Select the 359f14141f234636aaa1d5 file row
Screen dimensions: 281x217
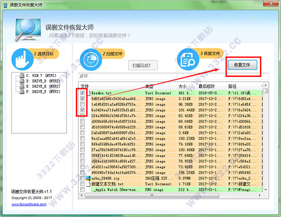coord(171,156)
